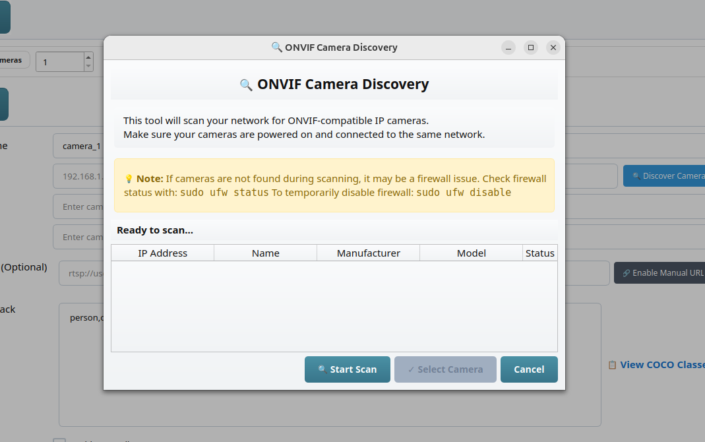Click the Model column header
This screenshot has height=442, width=705.
point(471,253)
